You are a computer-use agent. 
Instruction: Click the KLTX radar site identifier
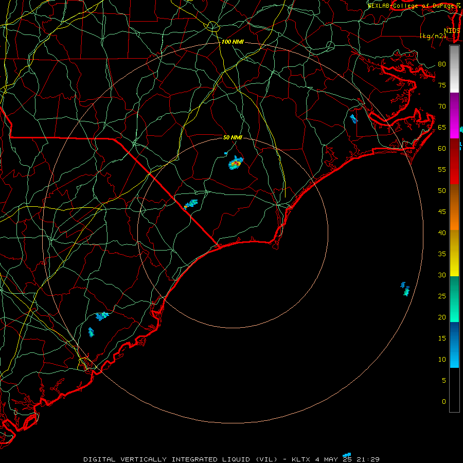pyautogui.click(x=301, y=459)
